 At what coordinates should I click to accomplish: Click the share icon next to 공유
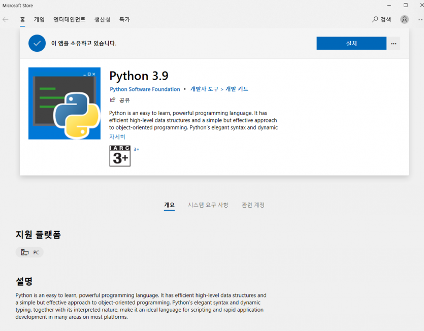113,100
